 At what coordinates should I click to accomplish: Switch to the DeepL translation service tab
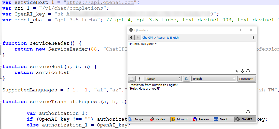pyautogui.click(x=224, y=119)
